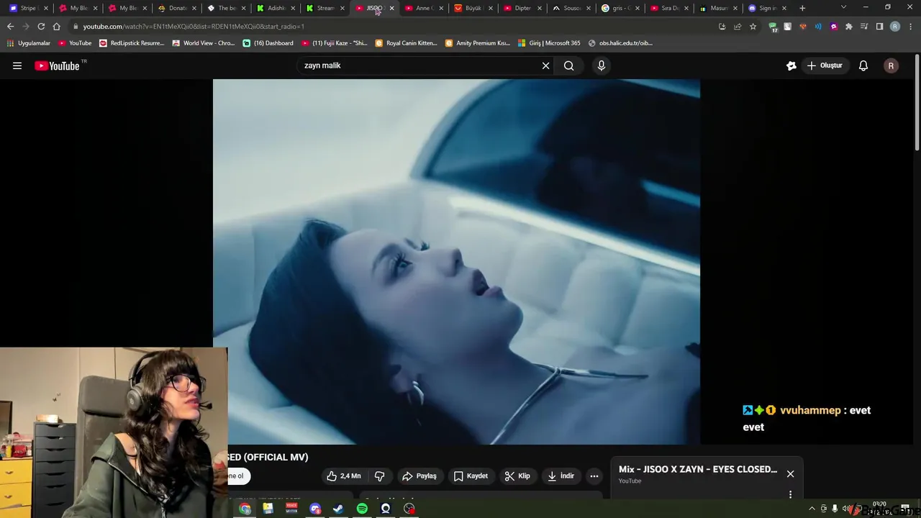Open the YouTube account avatar menu

click(x=891, y=65)
